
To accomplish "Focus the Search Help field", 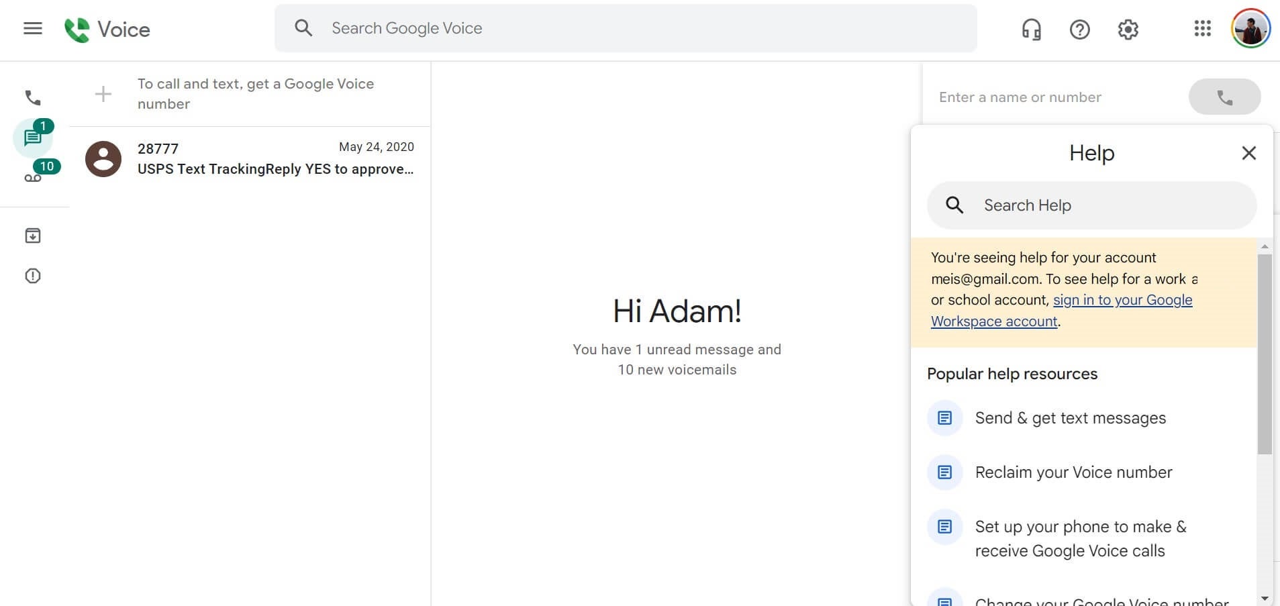I will pyautogui.click(x=1091, y=205).
